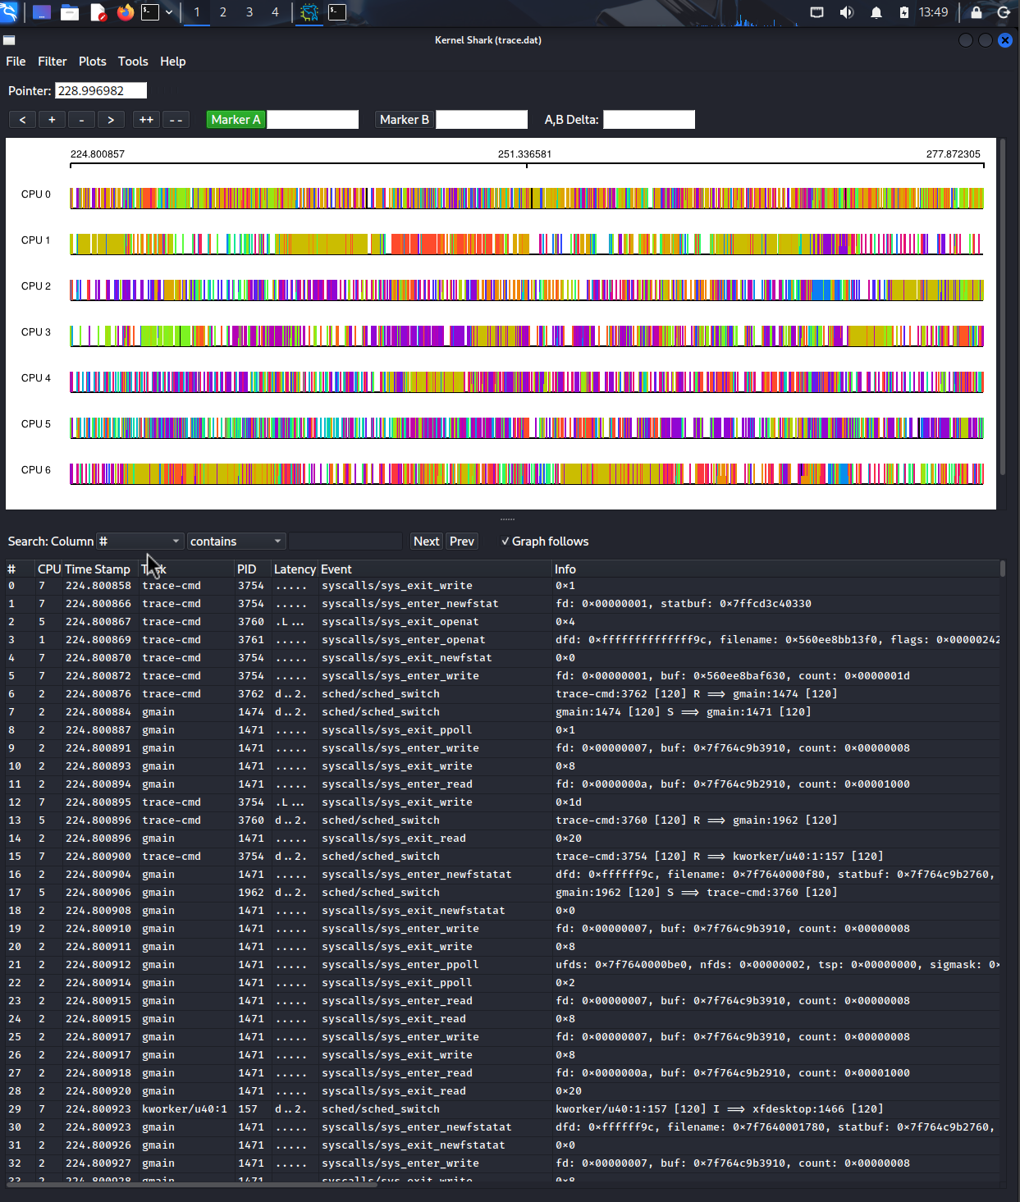Image resolution: width=1020 pixels, height=1202 pixels.
Task: Open the Plots menu
Action: 93,62
